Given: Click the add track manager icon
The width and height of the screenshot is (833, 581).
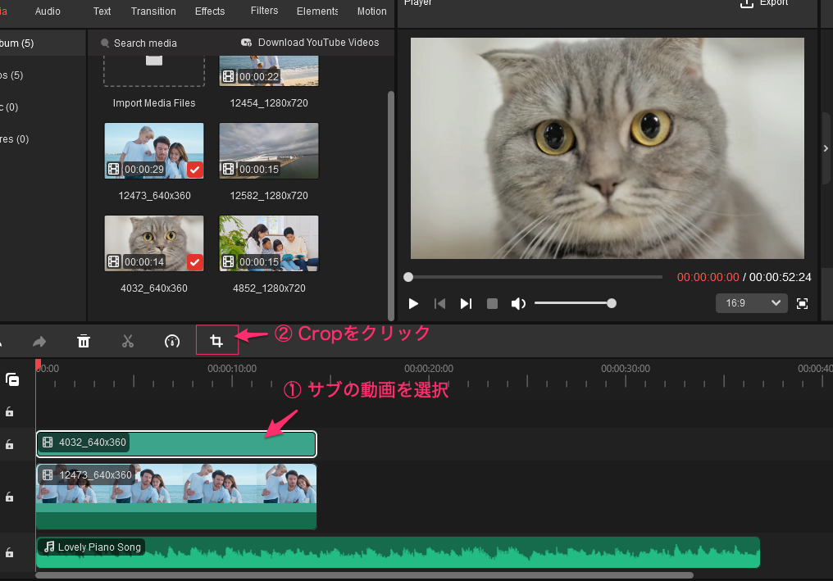Looking at the screenshot, I should (x=11, y=379).
